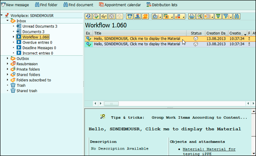Open dropdown arrow beside the blue folder button
The image size is (256, 156).
160,17
